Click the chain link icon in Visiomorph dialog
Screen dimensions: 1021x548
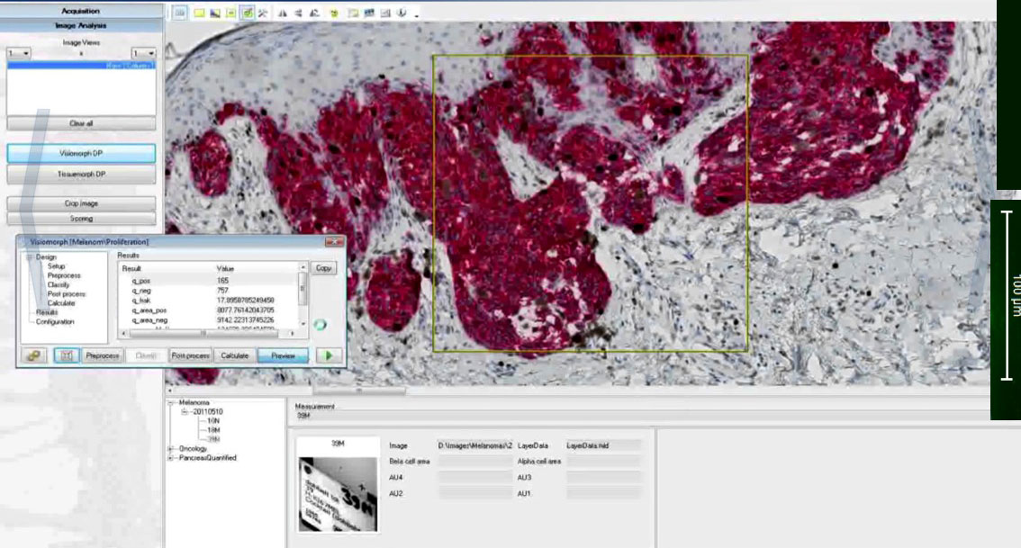click(34, 355)
